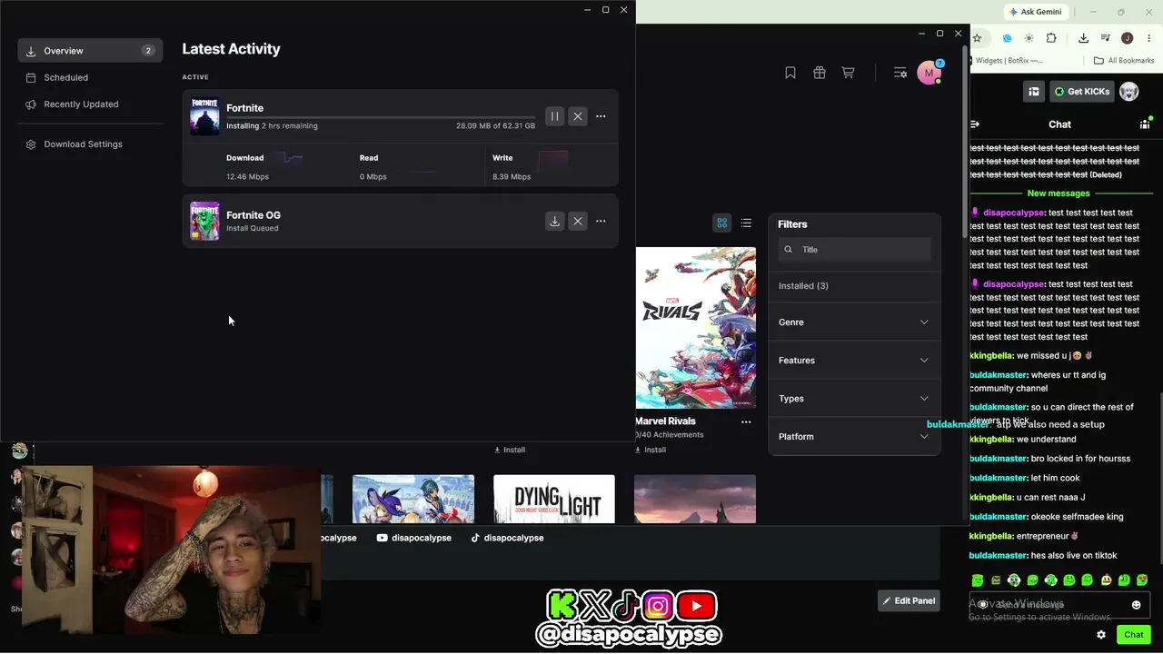Click the Send a message chat input
Screen dimensions: 1163x654
tap(1050, 604)
